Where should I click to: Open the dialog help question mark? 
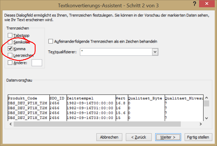194,4
